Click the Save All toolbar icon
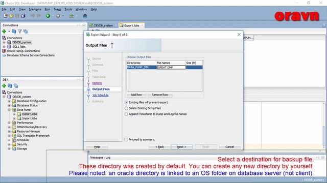The height and width of the screenshot is (183, 327). pos(23,16)
